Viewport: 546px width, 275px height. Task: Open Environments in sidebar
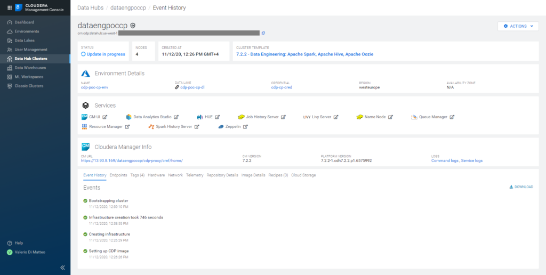35,31
